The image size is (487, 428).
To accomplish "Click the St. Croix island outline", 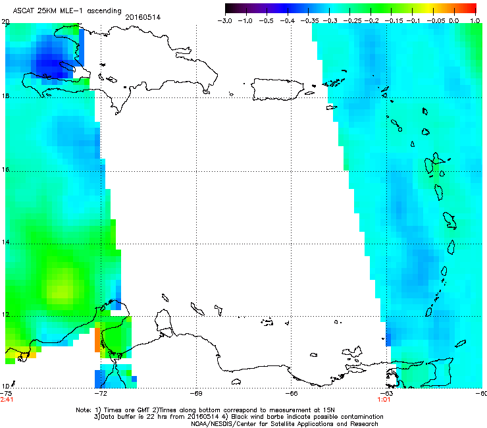I will tap(332, 107).
